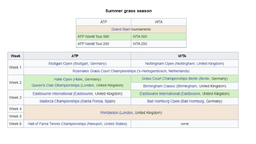Click the Stuttgart Open link
Viewport: 256px width, 144px height.
click(60, 63)
